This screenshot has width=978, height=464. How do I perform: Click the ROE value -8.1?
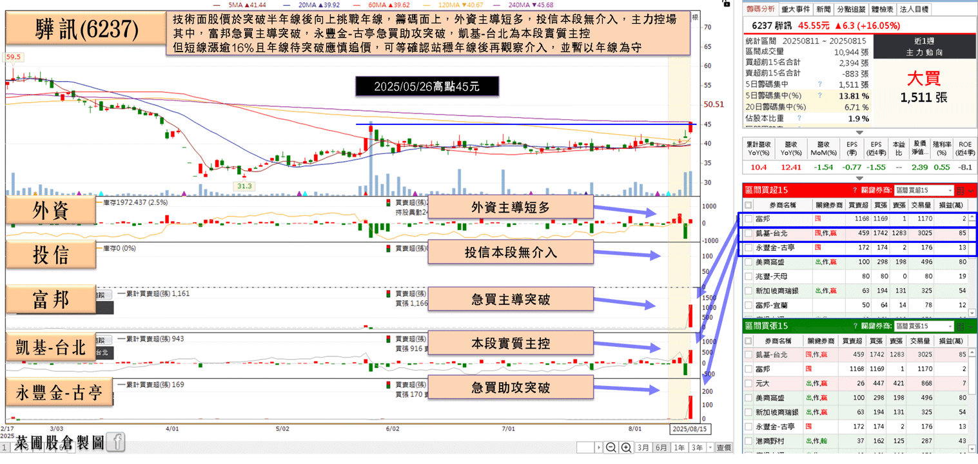click(964, 167)
